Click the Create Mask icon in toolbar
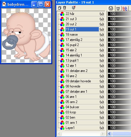The height and width of the screenshot is (137, 131). pos(74,7)
